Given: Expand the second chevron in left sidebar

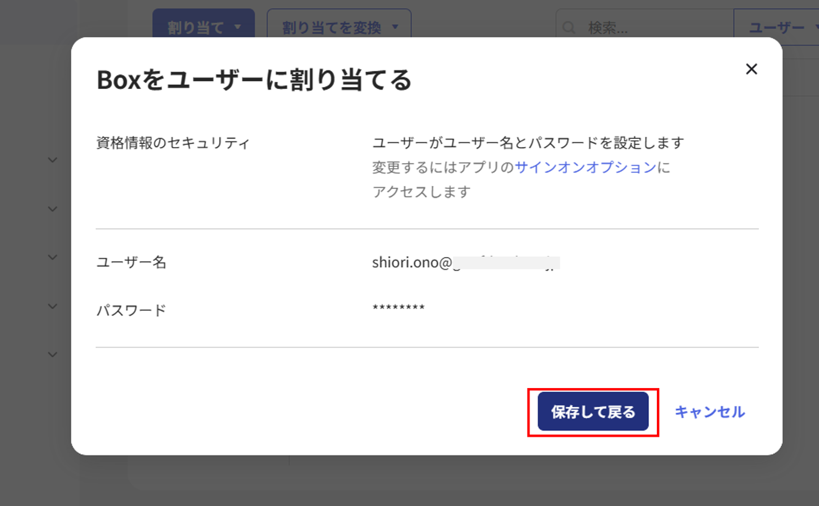Looking at the screenshot, I should click(x=53, y=209).
